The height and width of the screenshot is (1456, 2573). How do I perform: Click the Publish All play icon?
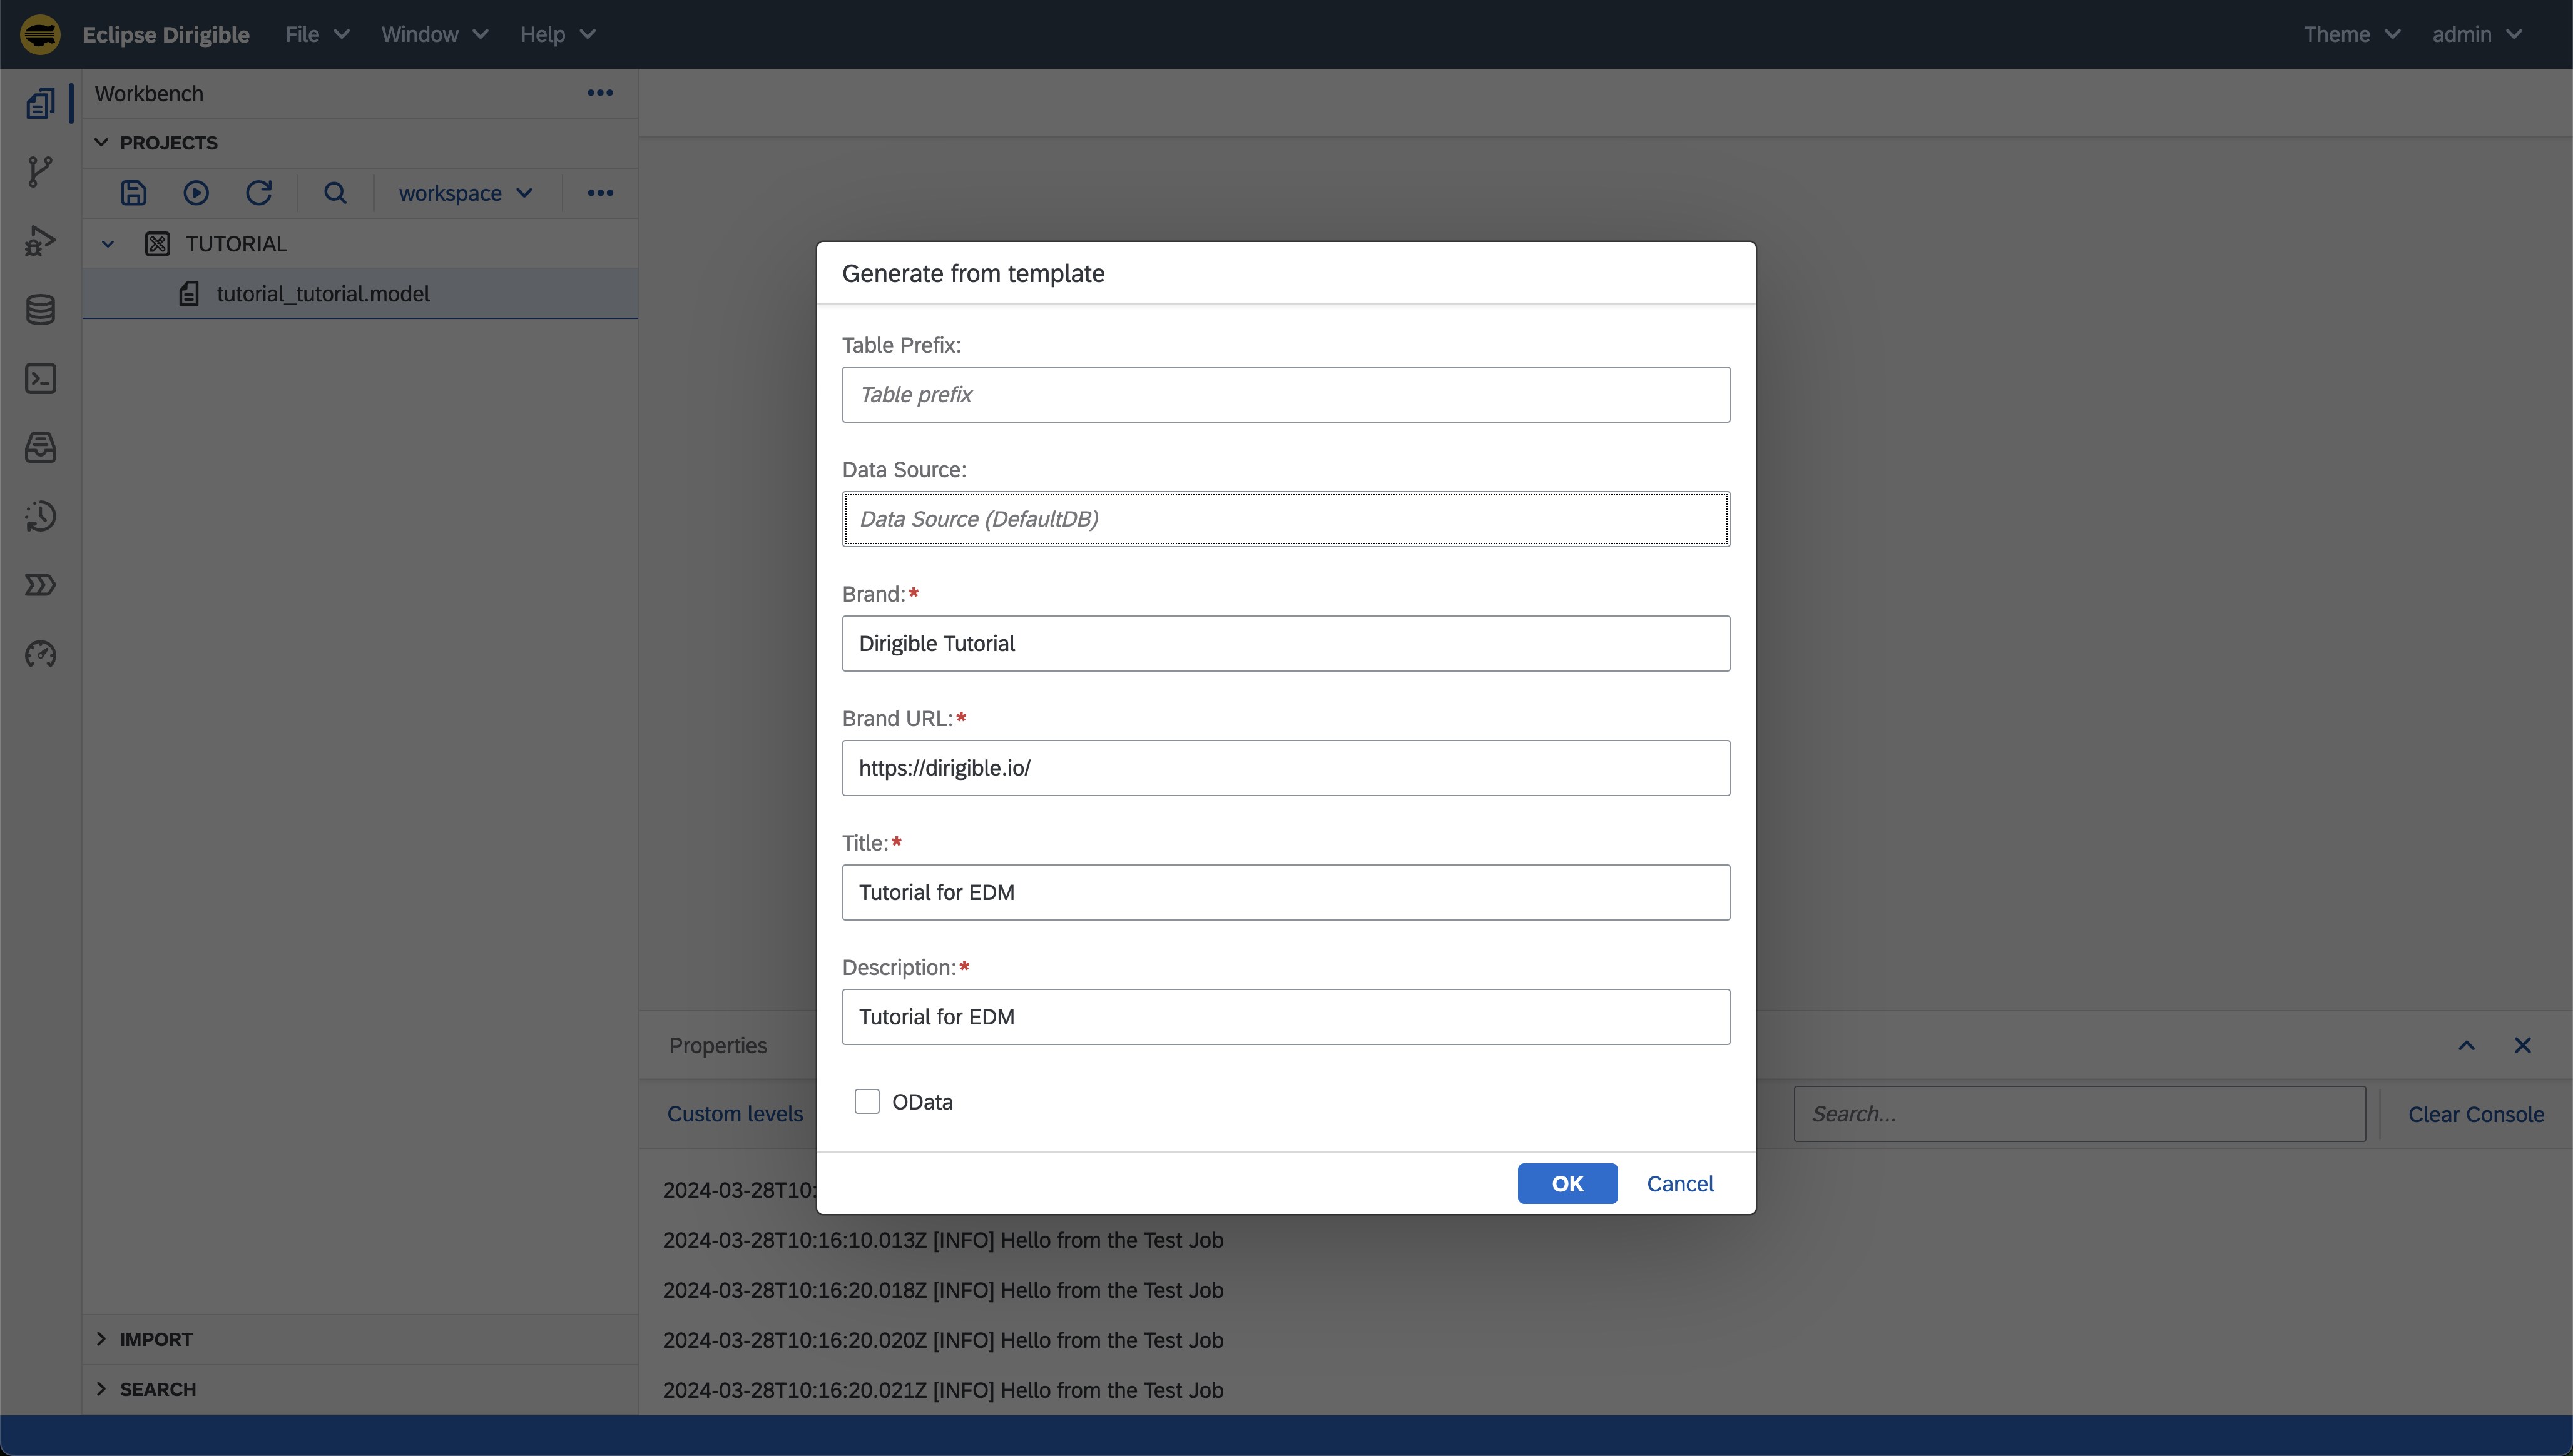(x=196, y=193)
